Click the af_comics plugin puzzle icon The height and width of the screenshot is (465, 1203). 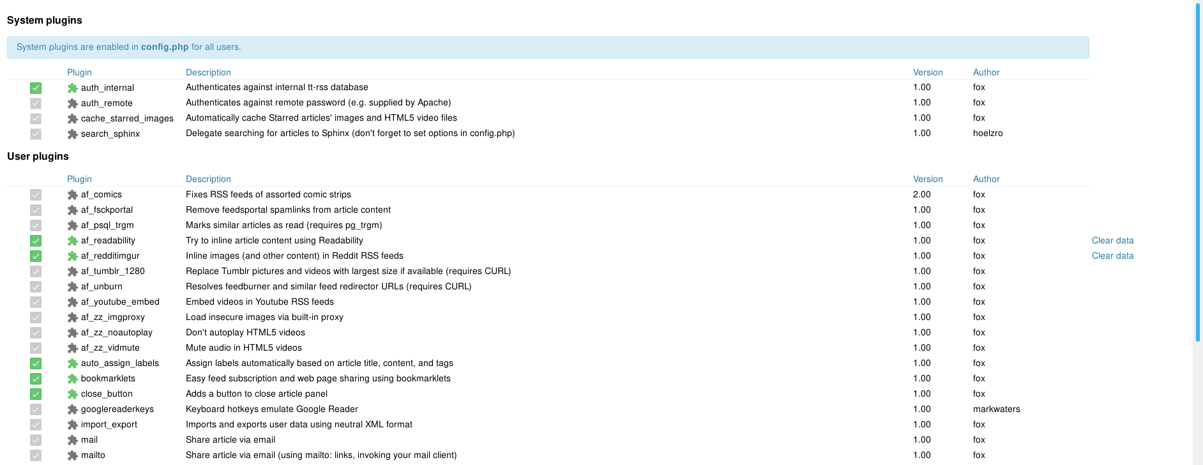point(73,195)
